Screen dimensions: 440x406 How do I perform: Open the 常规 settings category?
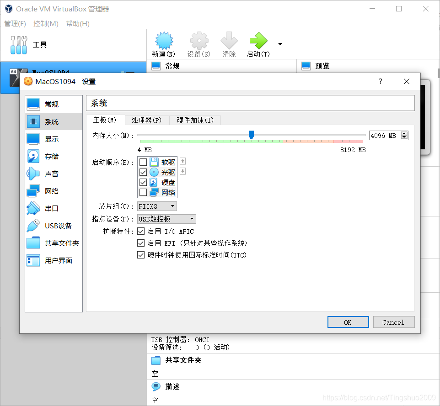coord(54,104)
